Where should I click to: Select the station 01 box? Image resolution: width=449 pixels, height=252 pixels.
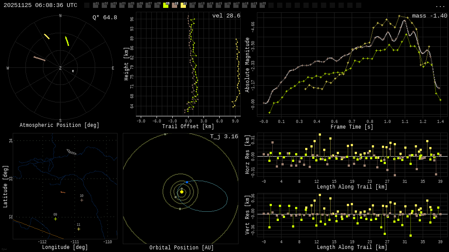(x=96, y=5)
